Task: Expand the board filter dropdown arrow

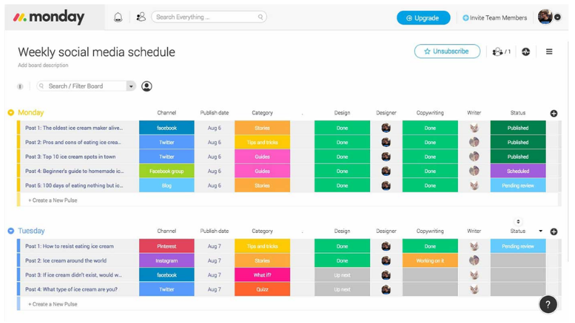Action: pyautogui.click(x=131, y=87)
